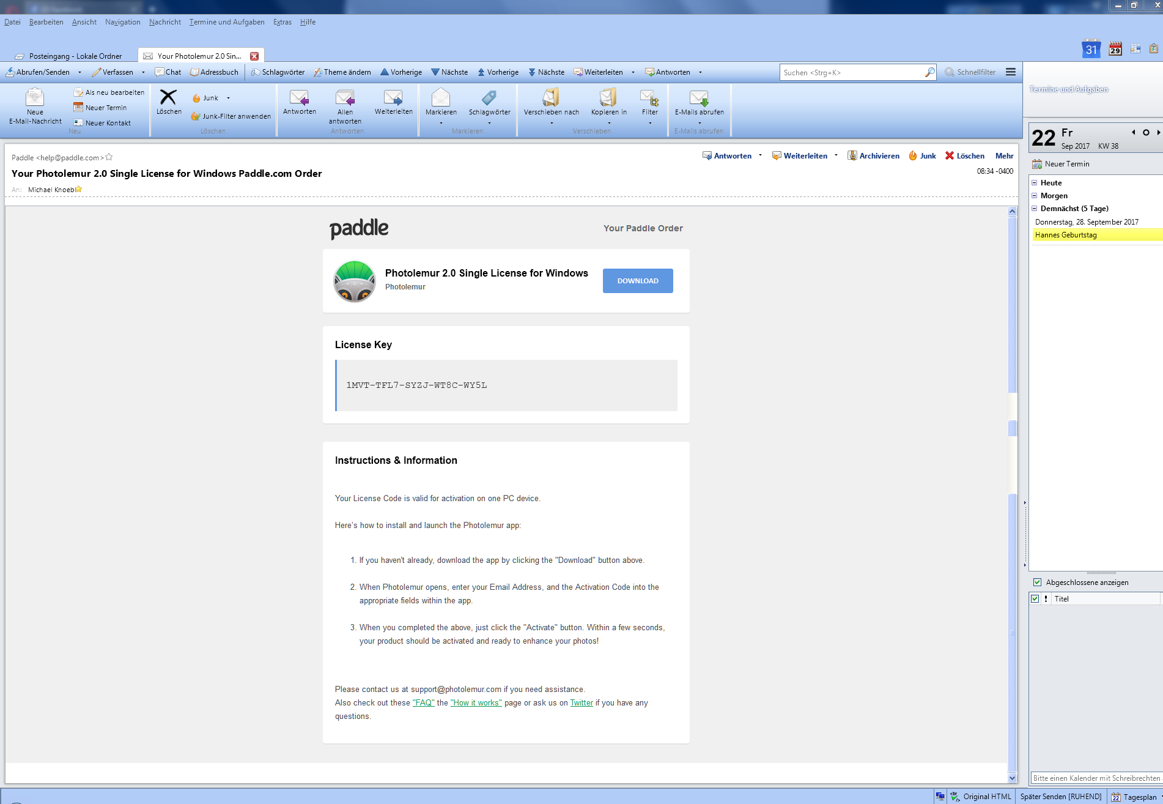Image resolution: width=1163 pixels, height=804 pixels.
Task: Open ribbon Junk dropdown arrow
Action: (228, 98)
